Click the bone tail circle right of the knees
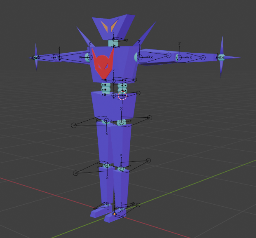This screenshot has height=238, width=256. [148, 161]
